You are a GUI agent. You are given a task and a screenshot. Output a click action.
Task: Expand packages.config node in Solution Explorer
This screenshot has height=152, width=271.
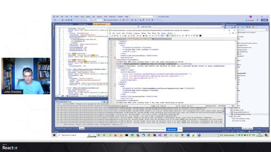click(x=230, y=110)
